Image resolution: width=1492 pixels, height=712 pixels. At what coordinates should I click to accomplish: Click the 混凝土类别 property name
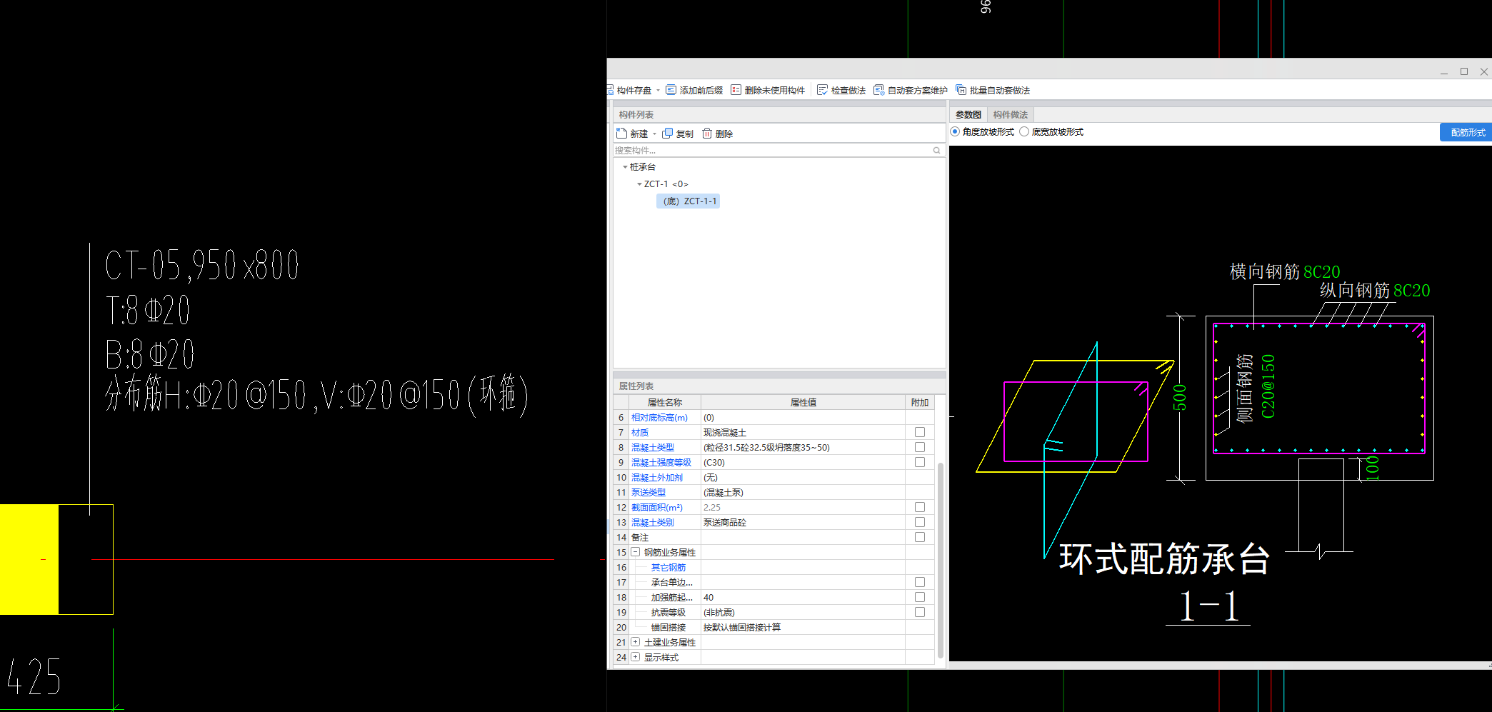click(x=653, y=523)
